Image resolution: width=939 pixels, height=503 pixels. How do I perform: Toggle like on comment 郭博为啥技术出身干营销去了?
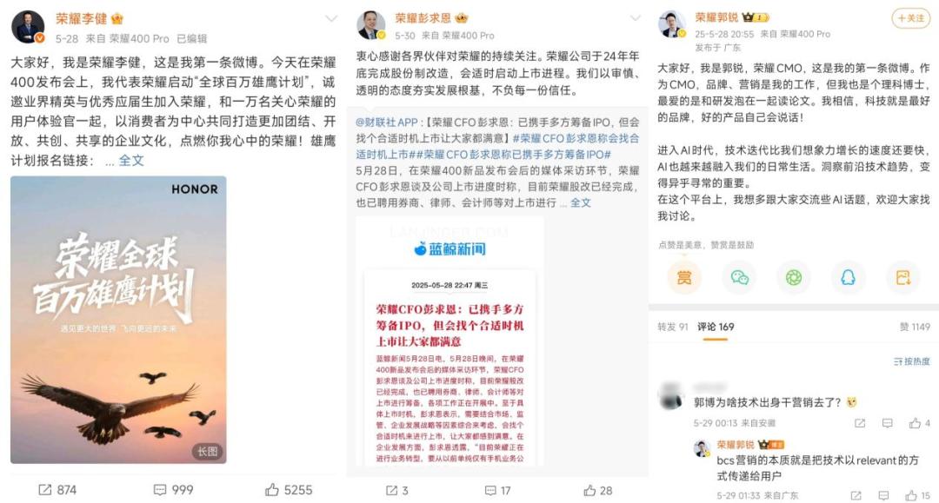click(920, 423)
